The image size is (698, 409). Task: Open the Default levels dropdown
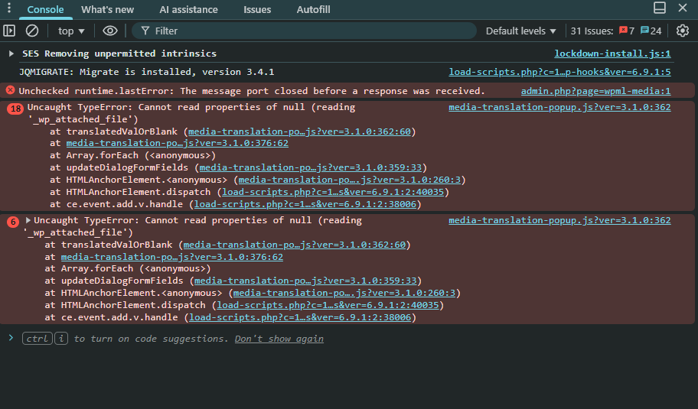[520, 31]
